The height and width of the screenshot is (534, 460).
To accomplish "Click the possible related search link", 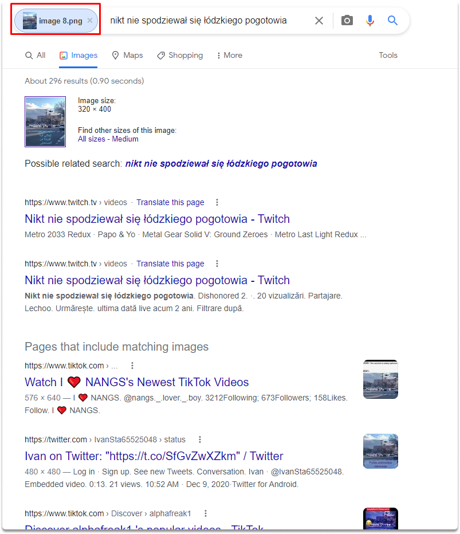I will [221, 164].
